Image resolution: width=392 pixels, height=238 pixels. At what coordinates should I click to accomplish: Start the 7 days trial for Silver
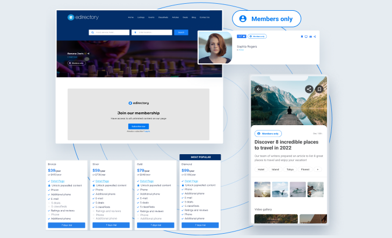[x=111, y=225]
